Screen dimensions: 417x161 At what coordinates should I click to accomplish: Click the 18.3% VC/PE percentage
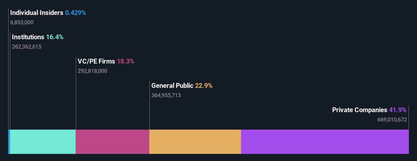(125, 61)
